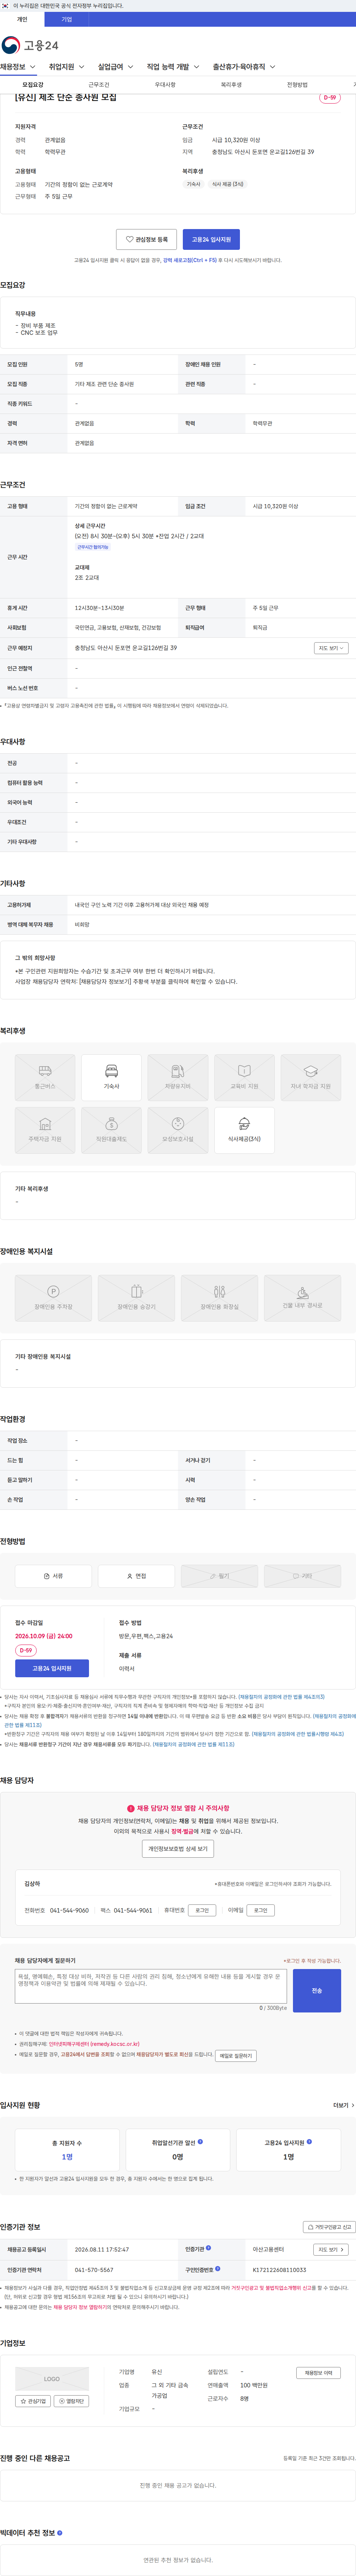This screenshot has height=2576, width=356.
Task: Select the 우대사항 section tab
Action: point(165,85)
